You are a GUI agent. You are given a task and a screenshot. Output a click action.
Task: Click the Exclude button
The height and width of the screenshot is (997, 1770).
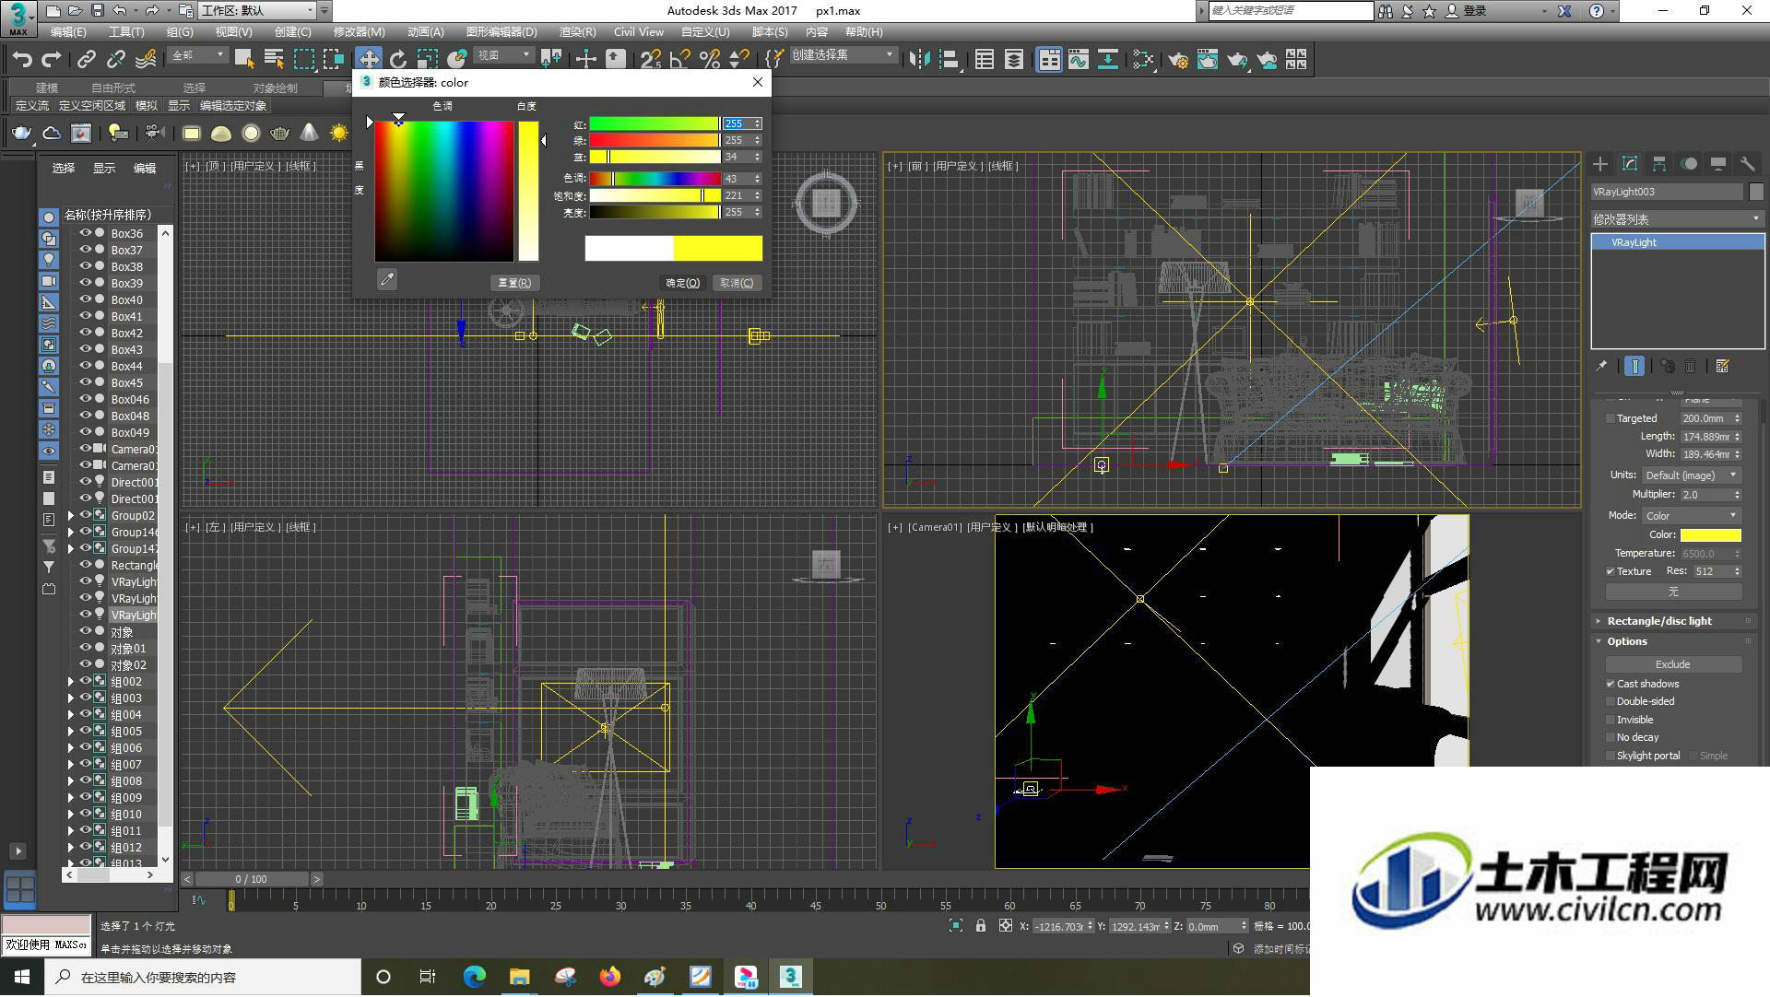pyautogui.click(x=1673, y=664)
